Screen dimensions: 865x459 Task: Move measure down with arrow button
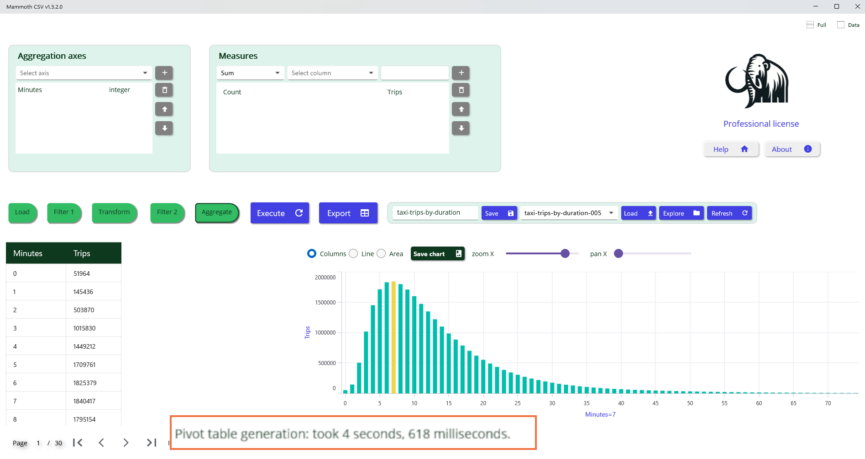pyautogui.click(x=461, y=129)
